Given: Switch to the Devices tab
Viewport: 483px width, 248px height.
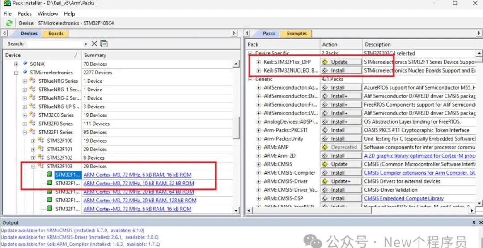Looking at the screenshot, I should (29, 33).
